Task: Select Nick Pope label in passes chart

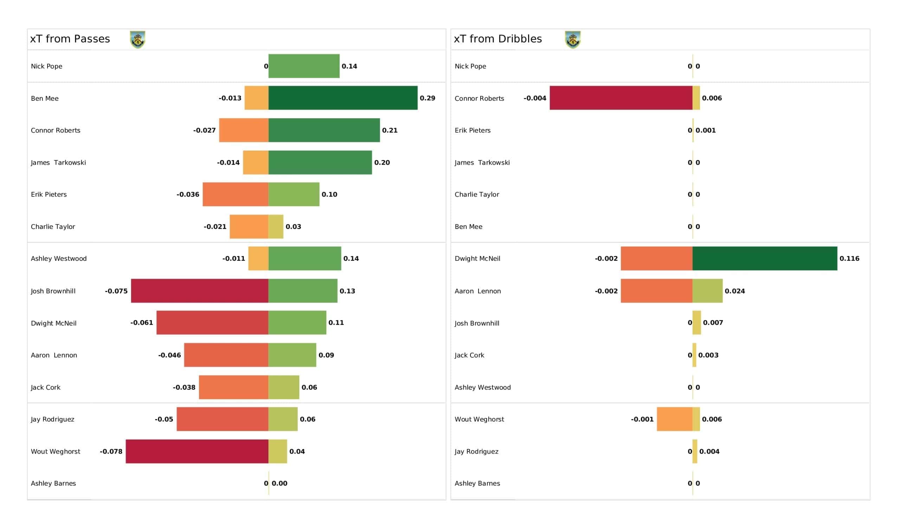Action: click(46, 66)
